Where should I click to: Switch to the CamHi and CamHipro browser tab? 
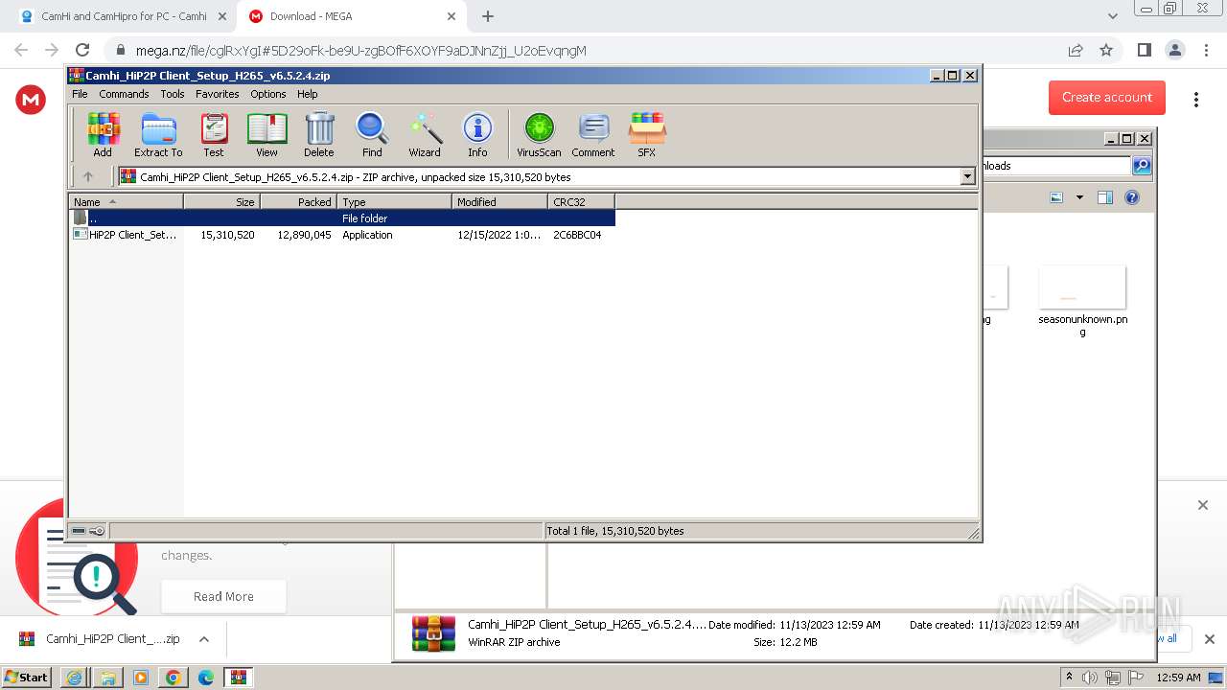(x=124, y=16)
